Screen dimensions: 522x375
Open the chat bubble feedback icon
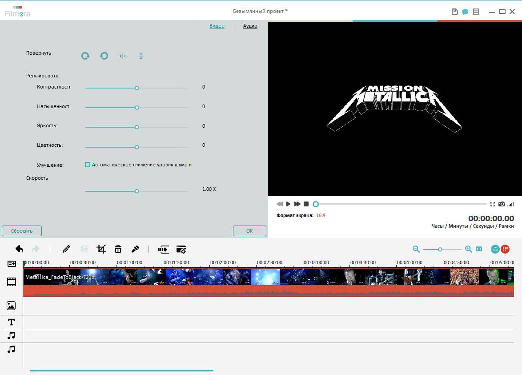pyautogui.click(x=465, y=12)
